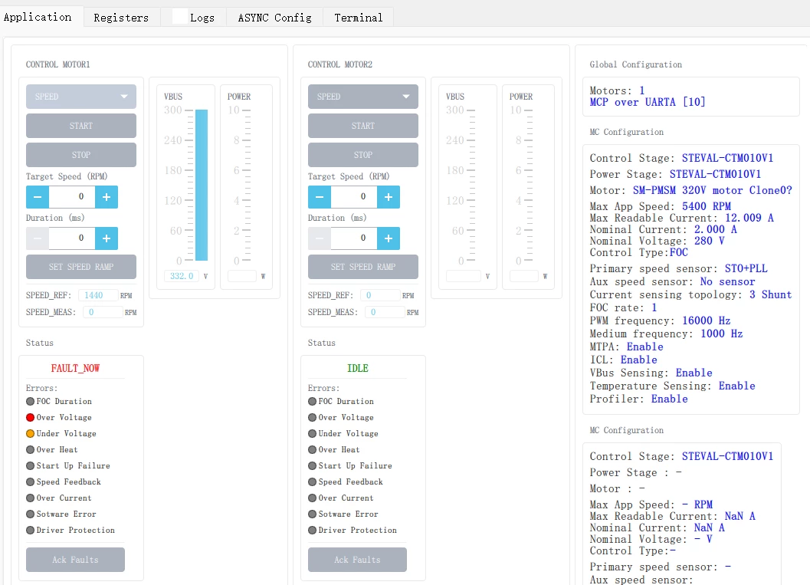The height and width of the screenshot is (585, 810).
Task: Open the Terminal tab
Action: [x=359, y=18]
